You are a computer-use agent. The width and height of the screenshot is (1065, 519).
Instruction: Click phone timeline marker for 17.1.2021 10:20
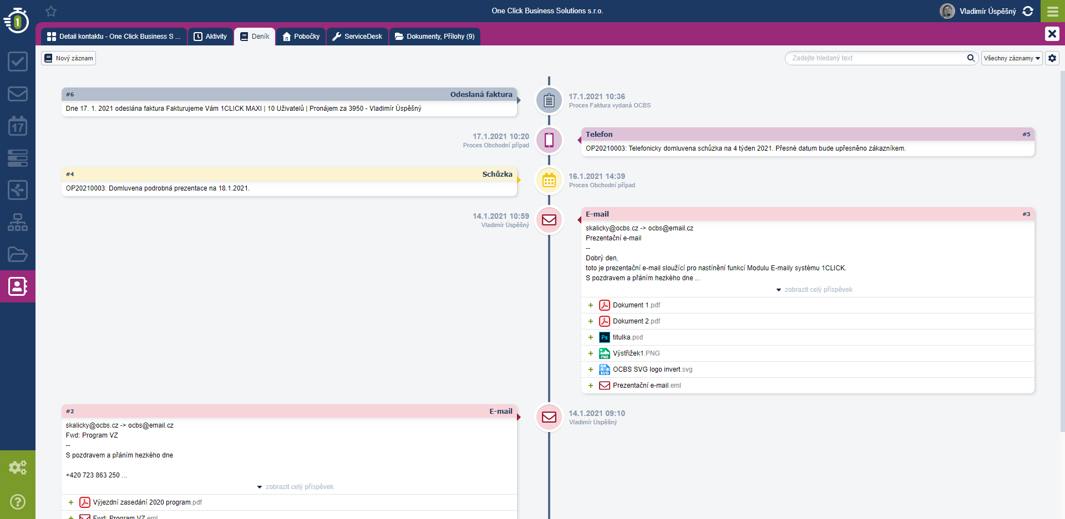(x=549, y=140)
